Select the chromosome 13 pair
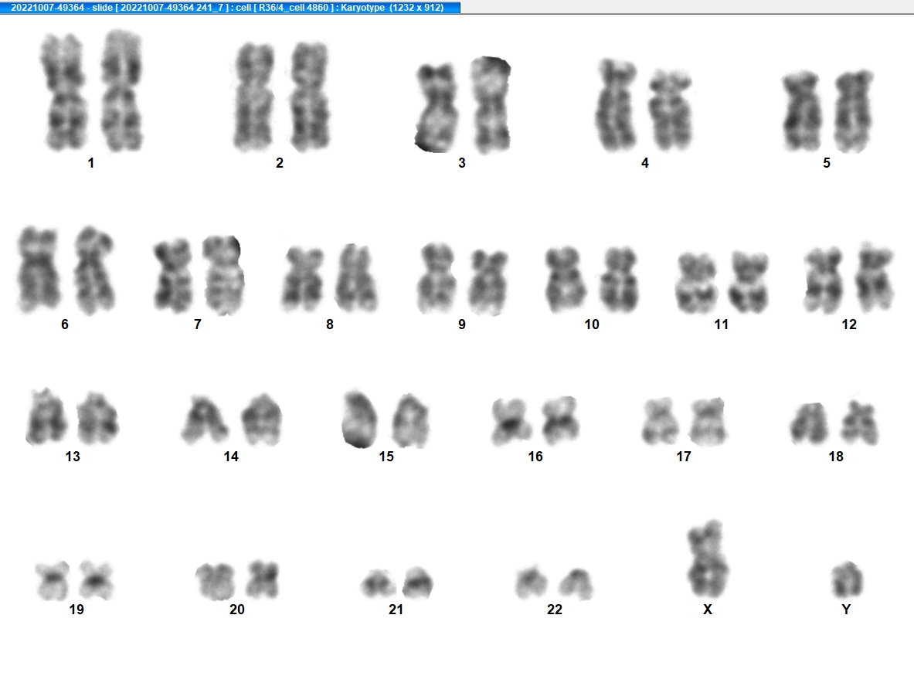This screenshot has width=914, height=693. (73, 417)
